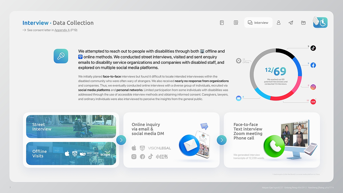
Task: Click the VISIONLEGAL logo
Action: point(159,148)
